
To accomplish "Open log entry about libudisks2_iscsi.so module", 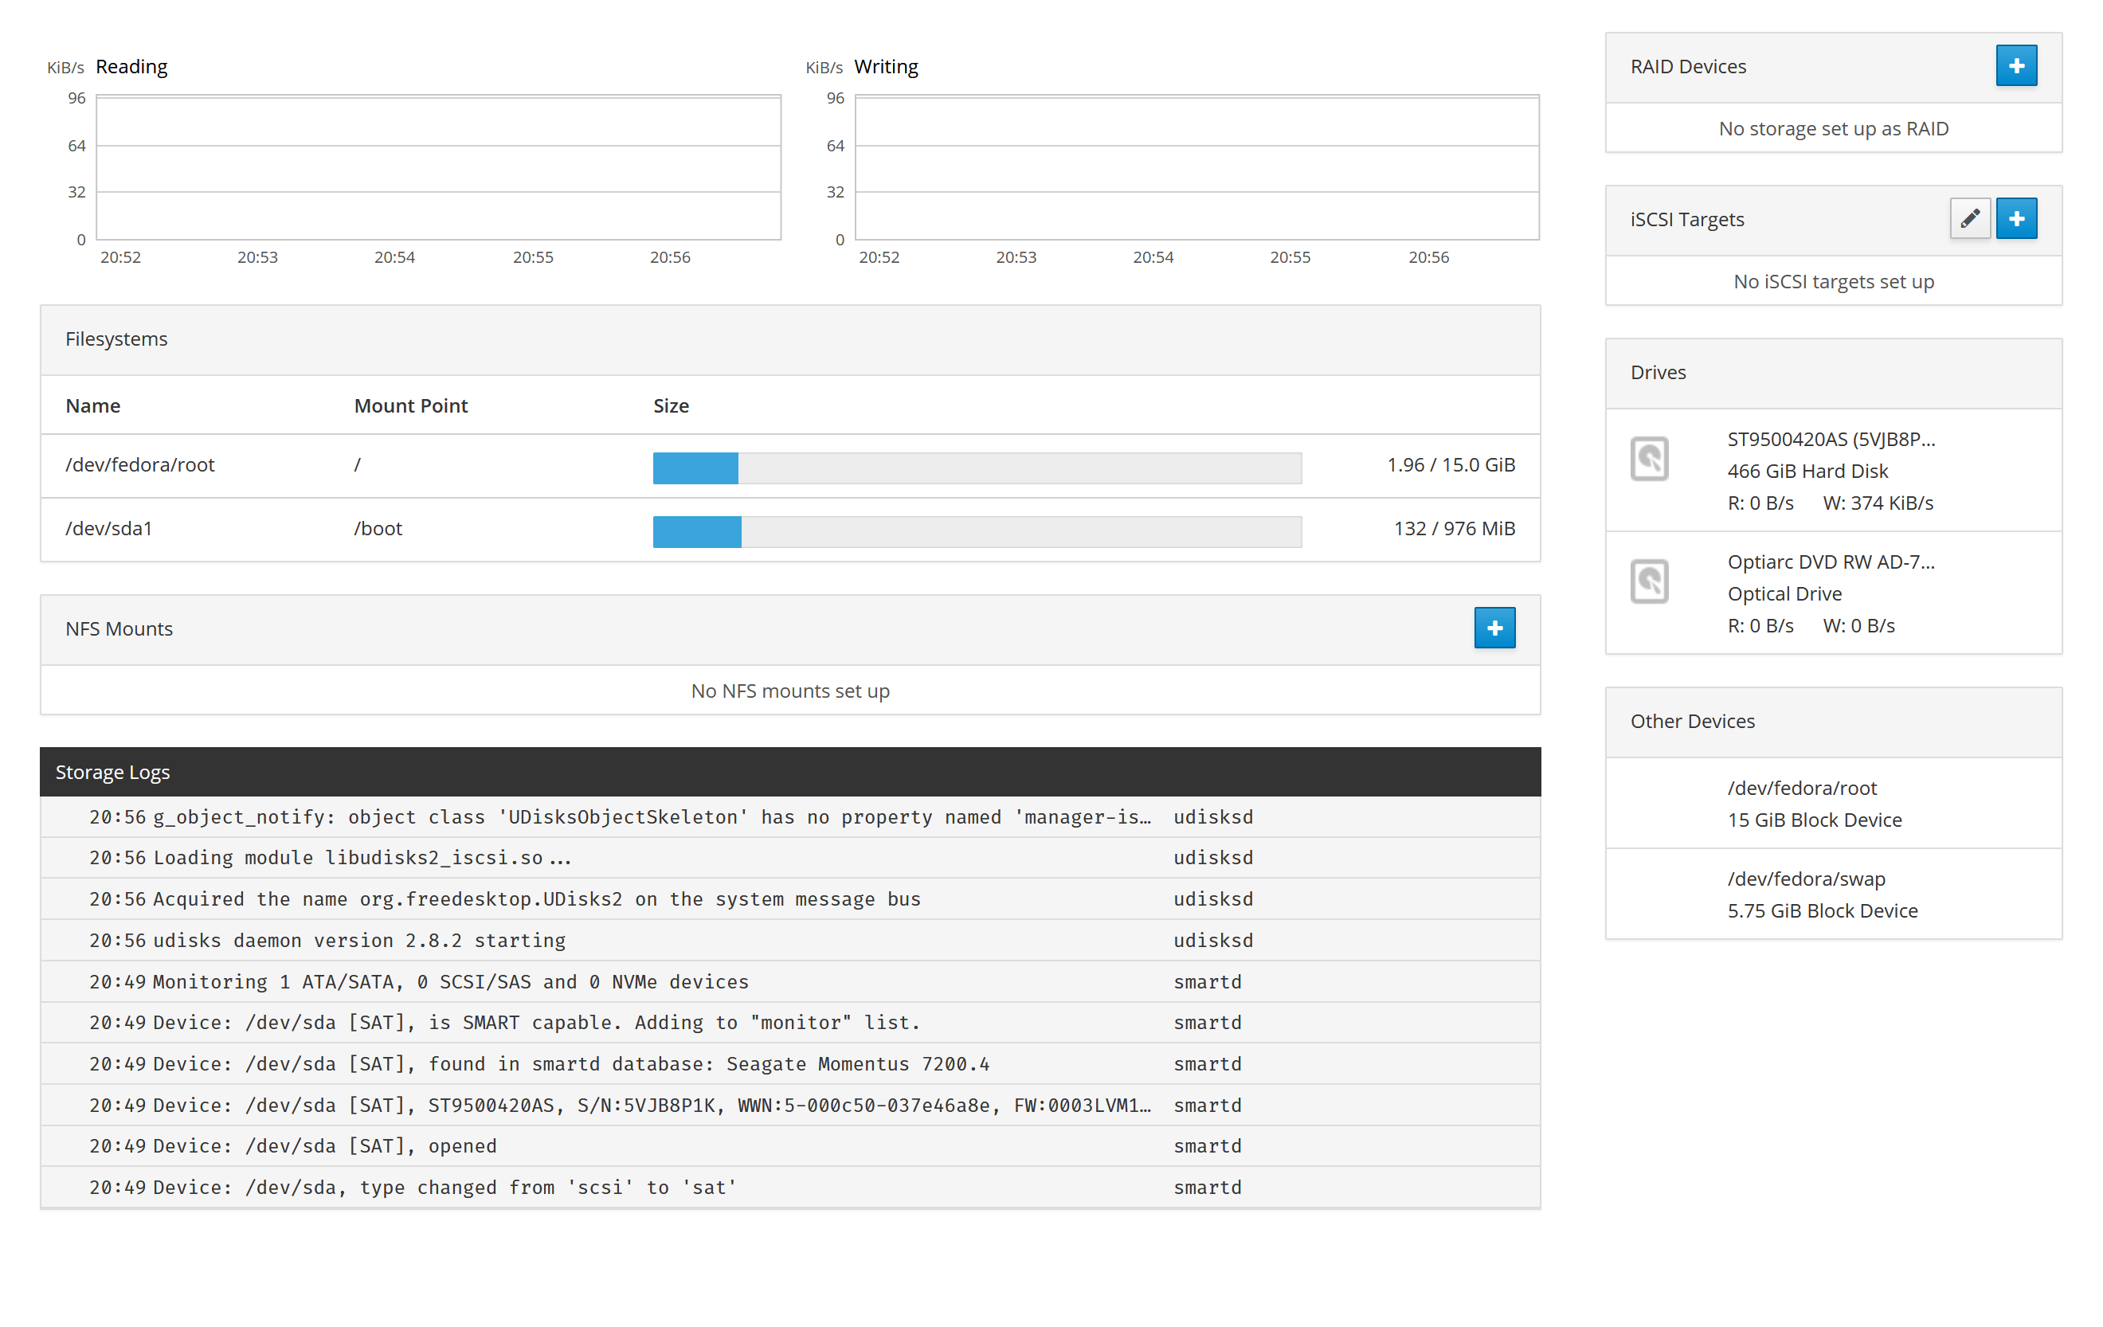I will [362, 857].
